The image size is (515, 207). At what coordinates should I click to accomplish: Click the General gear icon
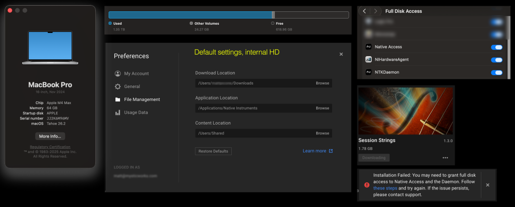point(117,87)
